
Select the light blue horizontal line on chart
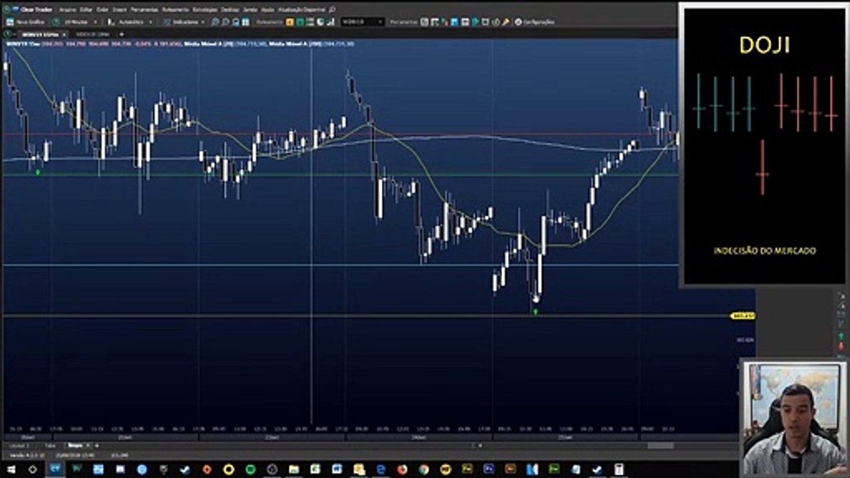[x=340, y=265]
